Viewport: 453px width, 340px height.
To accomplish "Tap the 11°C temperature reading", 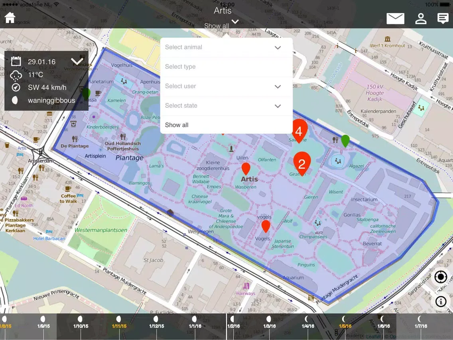I will 35,75.
